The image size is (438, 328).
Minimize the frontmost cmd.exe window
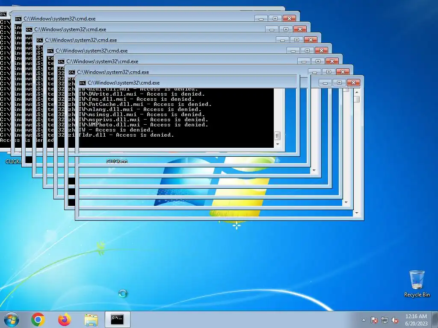(325, 82)
